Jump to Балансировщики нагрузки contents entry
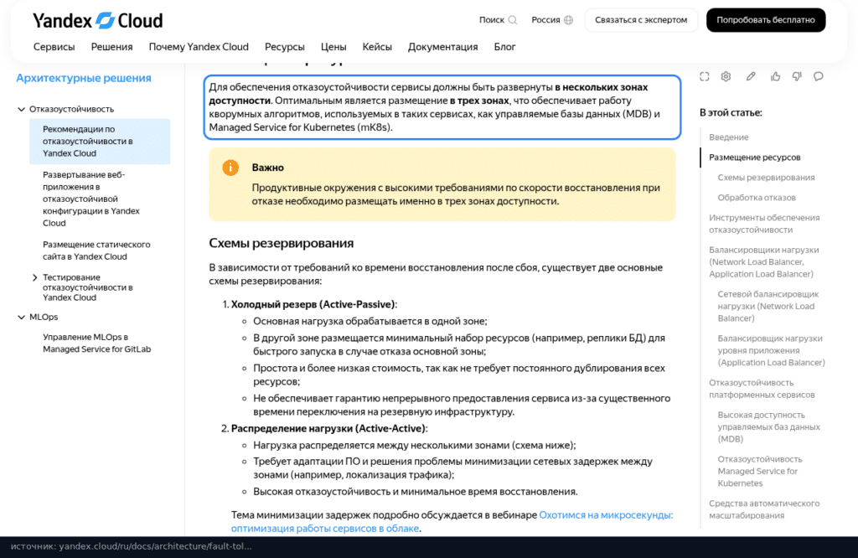The width and height of the screenshot is (858, 558). point(764,262)
